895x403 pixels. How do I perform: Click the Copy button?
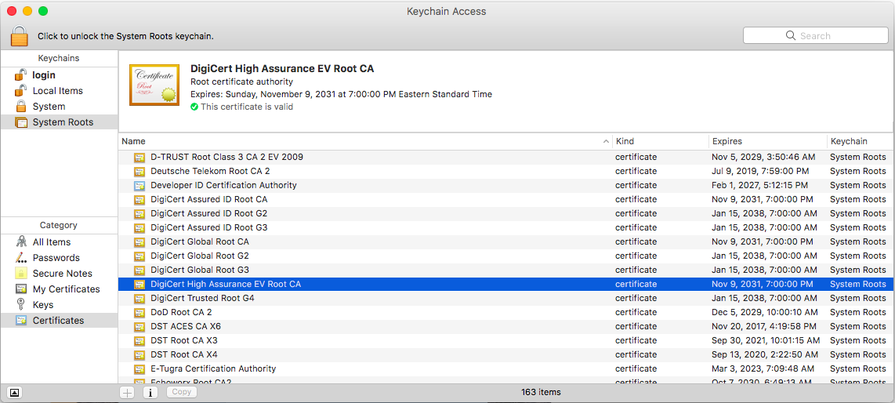coord(182,392)
